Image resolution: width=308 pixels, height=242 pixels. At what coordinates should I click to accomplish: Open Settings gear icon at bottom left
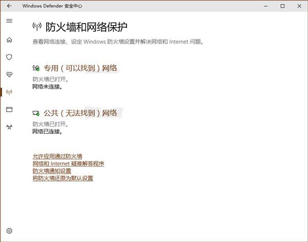click(9, 231)
